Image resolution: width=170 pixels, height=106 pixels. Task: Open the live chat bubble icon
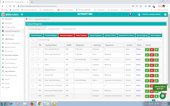tap(163, 96)
